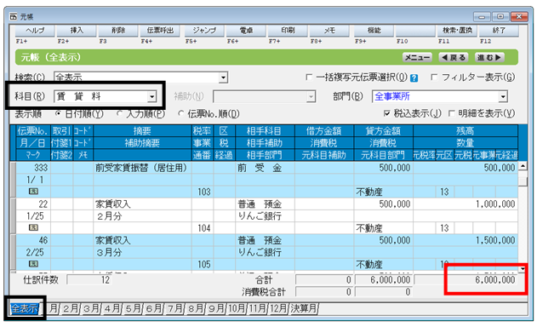The image size is (537, 327).
Task: Click the row selector for entry 22
Action: [13, 216]
